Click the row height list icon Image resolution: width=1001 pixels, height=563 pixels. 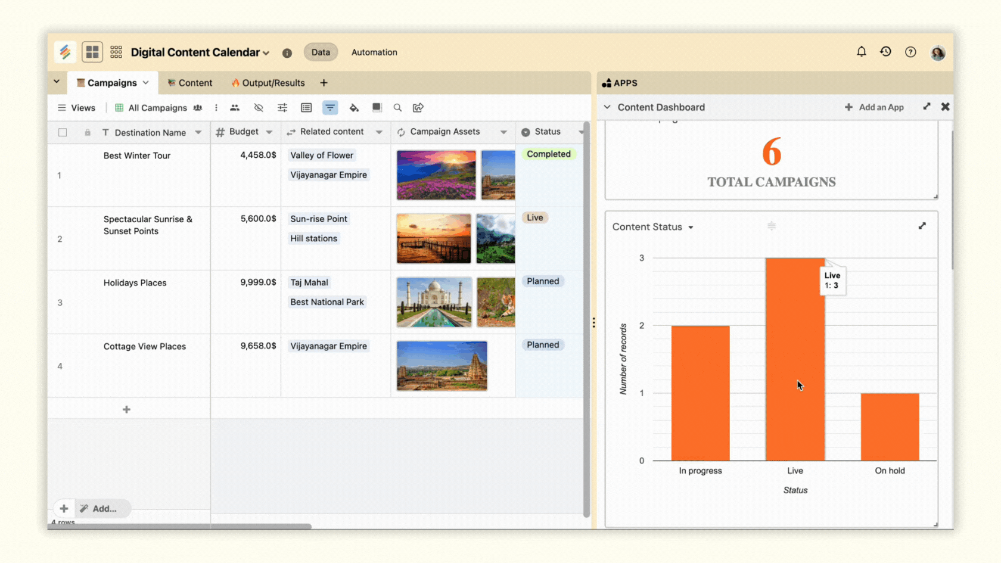click(x=306, y=108)
